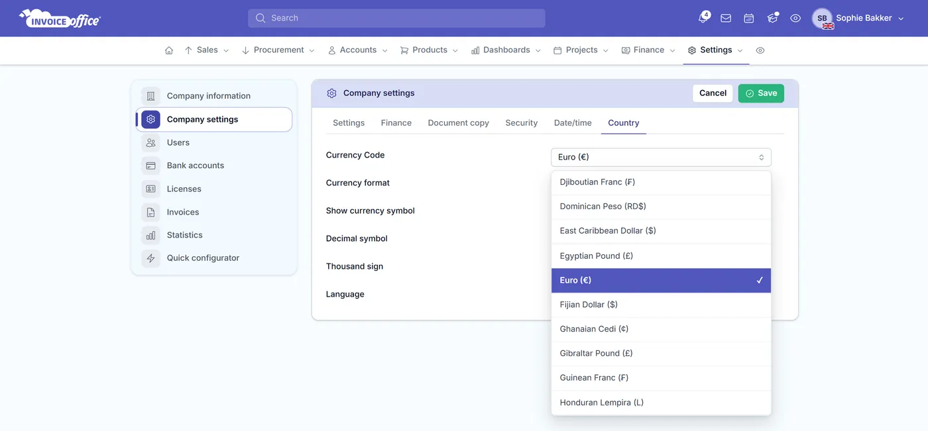Select the Country tab
This screenshot has width=928, height=431.
tap(624, 123)
